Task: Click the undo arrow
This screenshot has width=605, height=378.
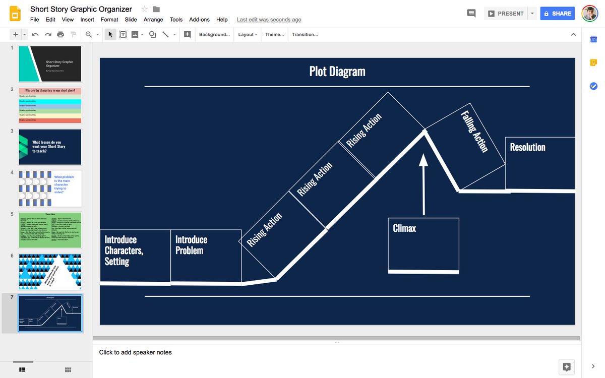Action: 35,34
